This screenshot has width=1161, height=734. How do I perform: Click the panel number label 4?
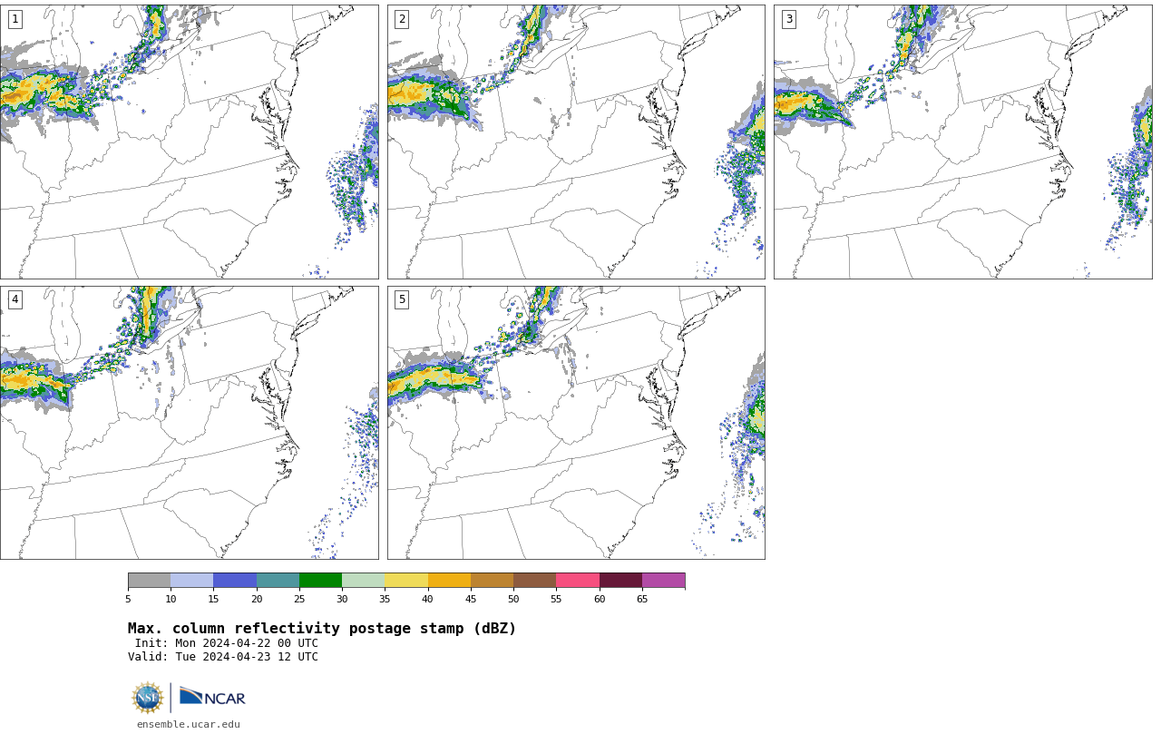coord(15,299)
